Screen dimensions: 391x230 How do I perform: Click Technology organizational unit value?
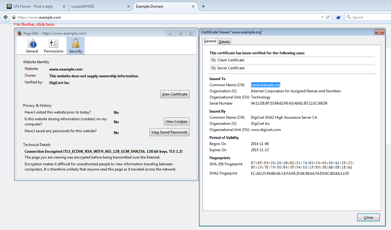click(261, 97)
